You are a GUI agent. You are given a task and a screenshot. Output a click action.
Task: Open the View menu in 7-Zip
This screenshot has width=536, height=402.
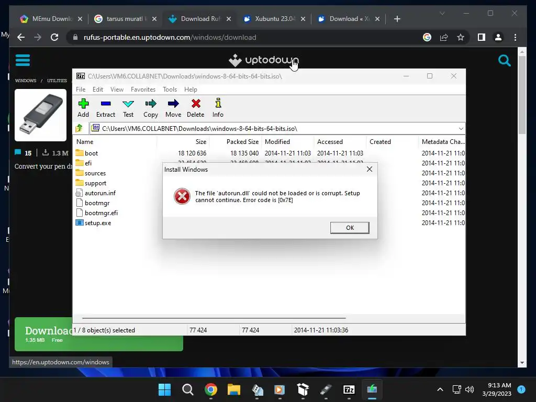pos(117,89)
